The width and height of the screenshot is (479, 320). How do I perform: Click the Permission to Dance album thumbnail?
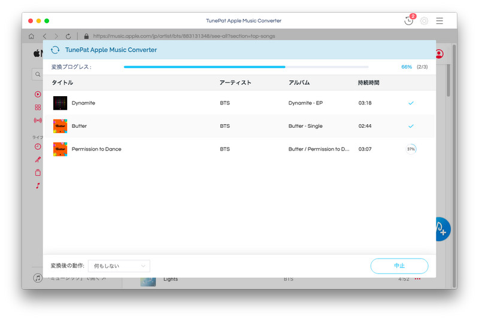[60, 149]
